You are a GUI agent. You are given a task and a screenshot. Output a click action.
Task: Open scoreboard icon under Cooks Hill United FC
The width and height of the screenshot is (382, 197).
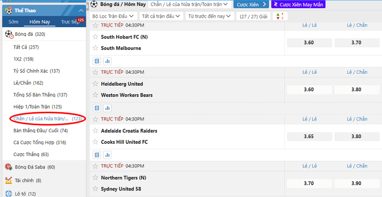coord(97,155)
